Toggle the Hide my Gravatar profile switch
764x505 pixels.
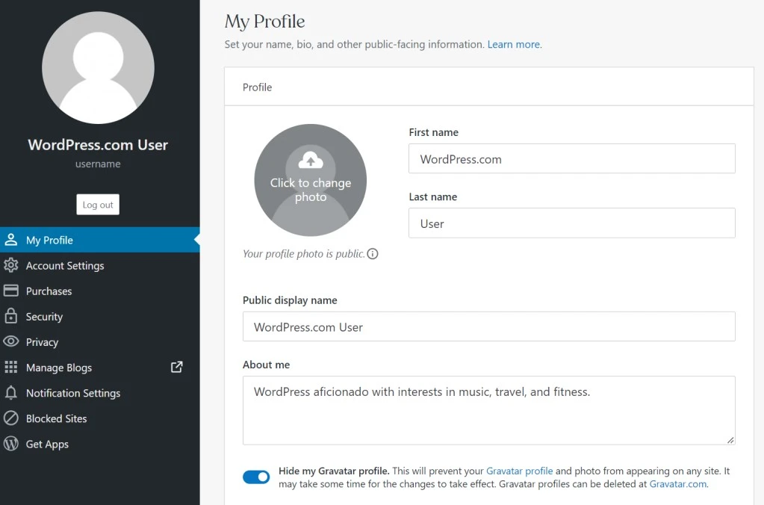256,477
